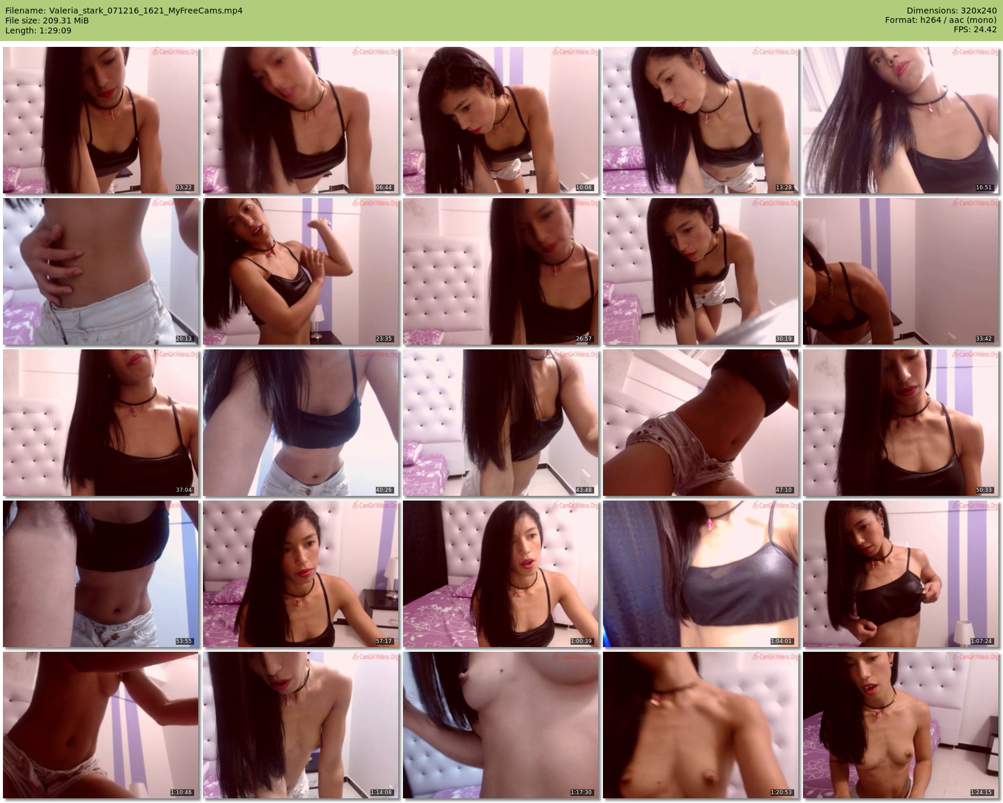Select the thumbnail marked 37:04
Viewport: 1003px width, 803px height.
click(101, 423)
